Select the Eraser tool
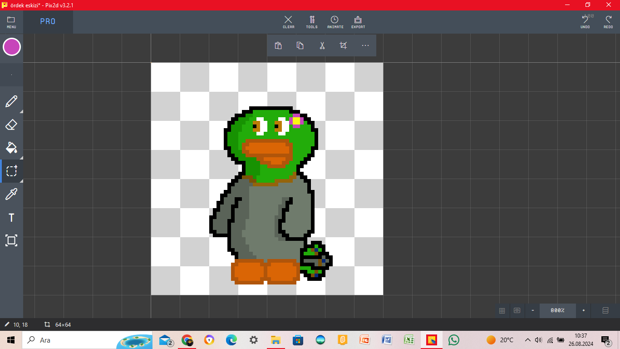620x349 pixels. tap(11, 125)
